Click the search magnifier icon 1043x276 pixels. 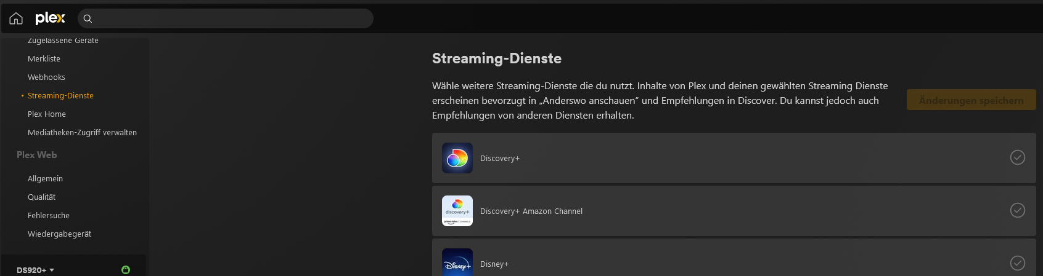88,18
